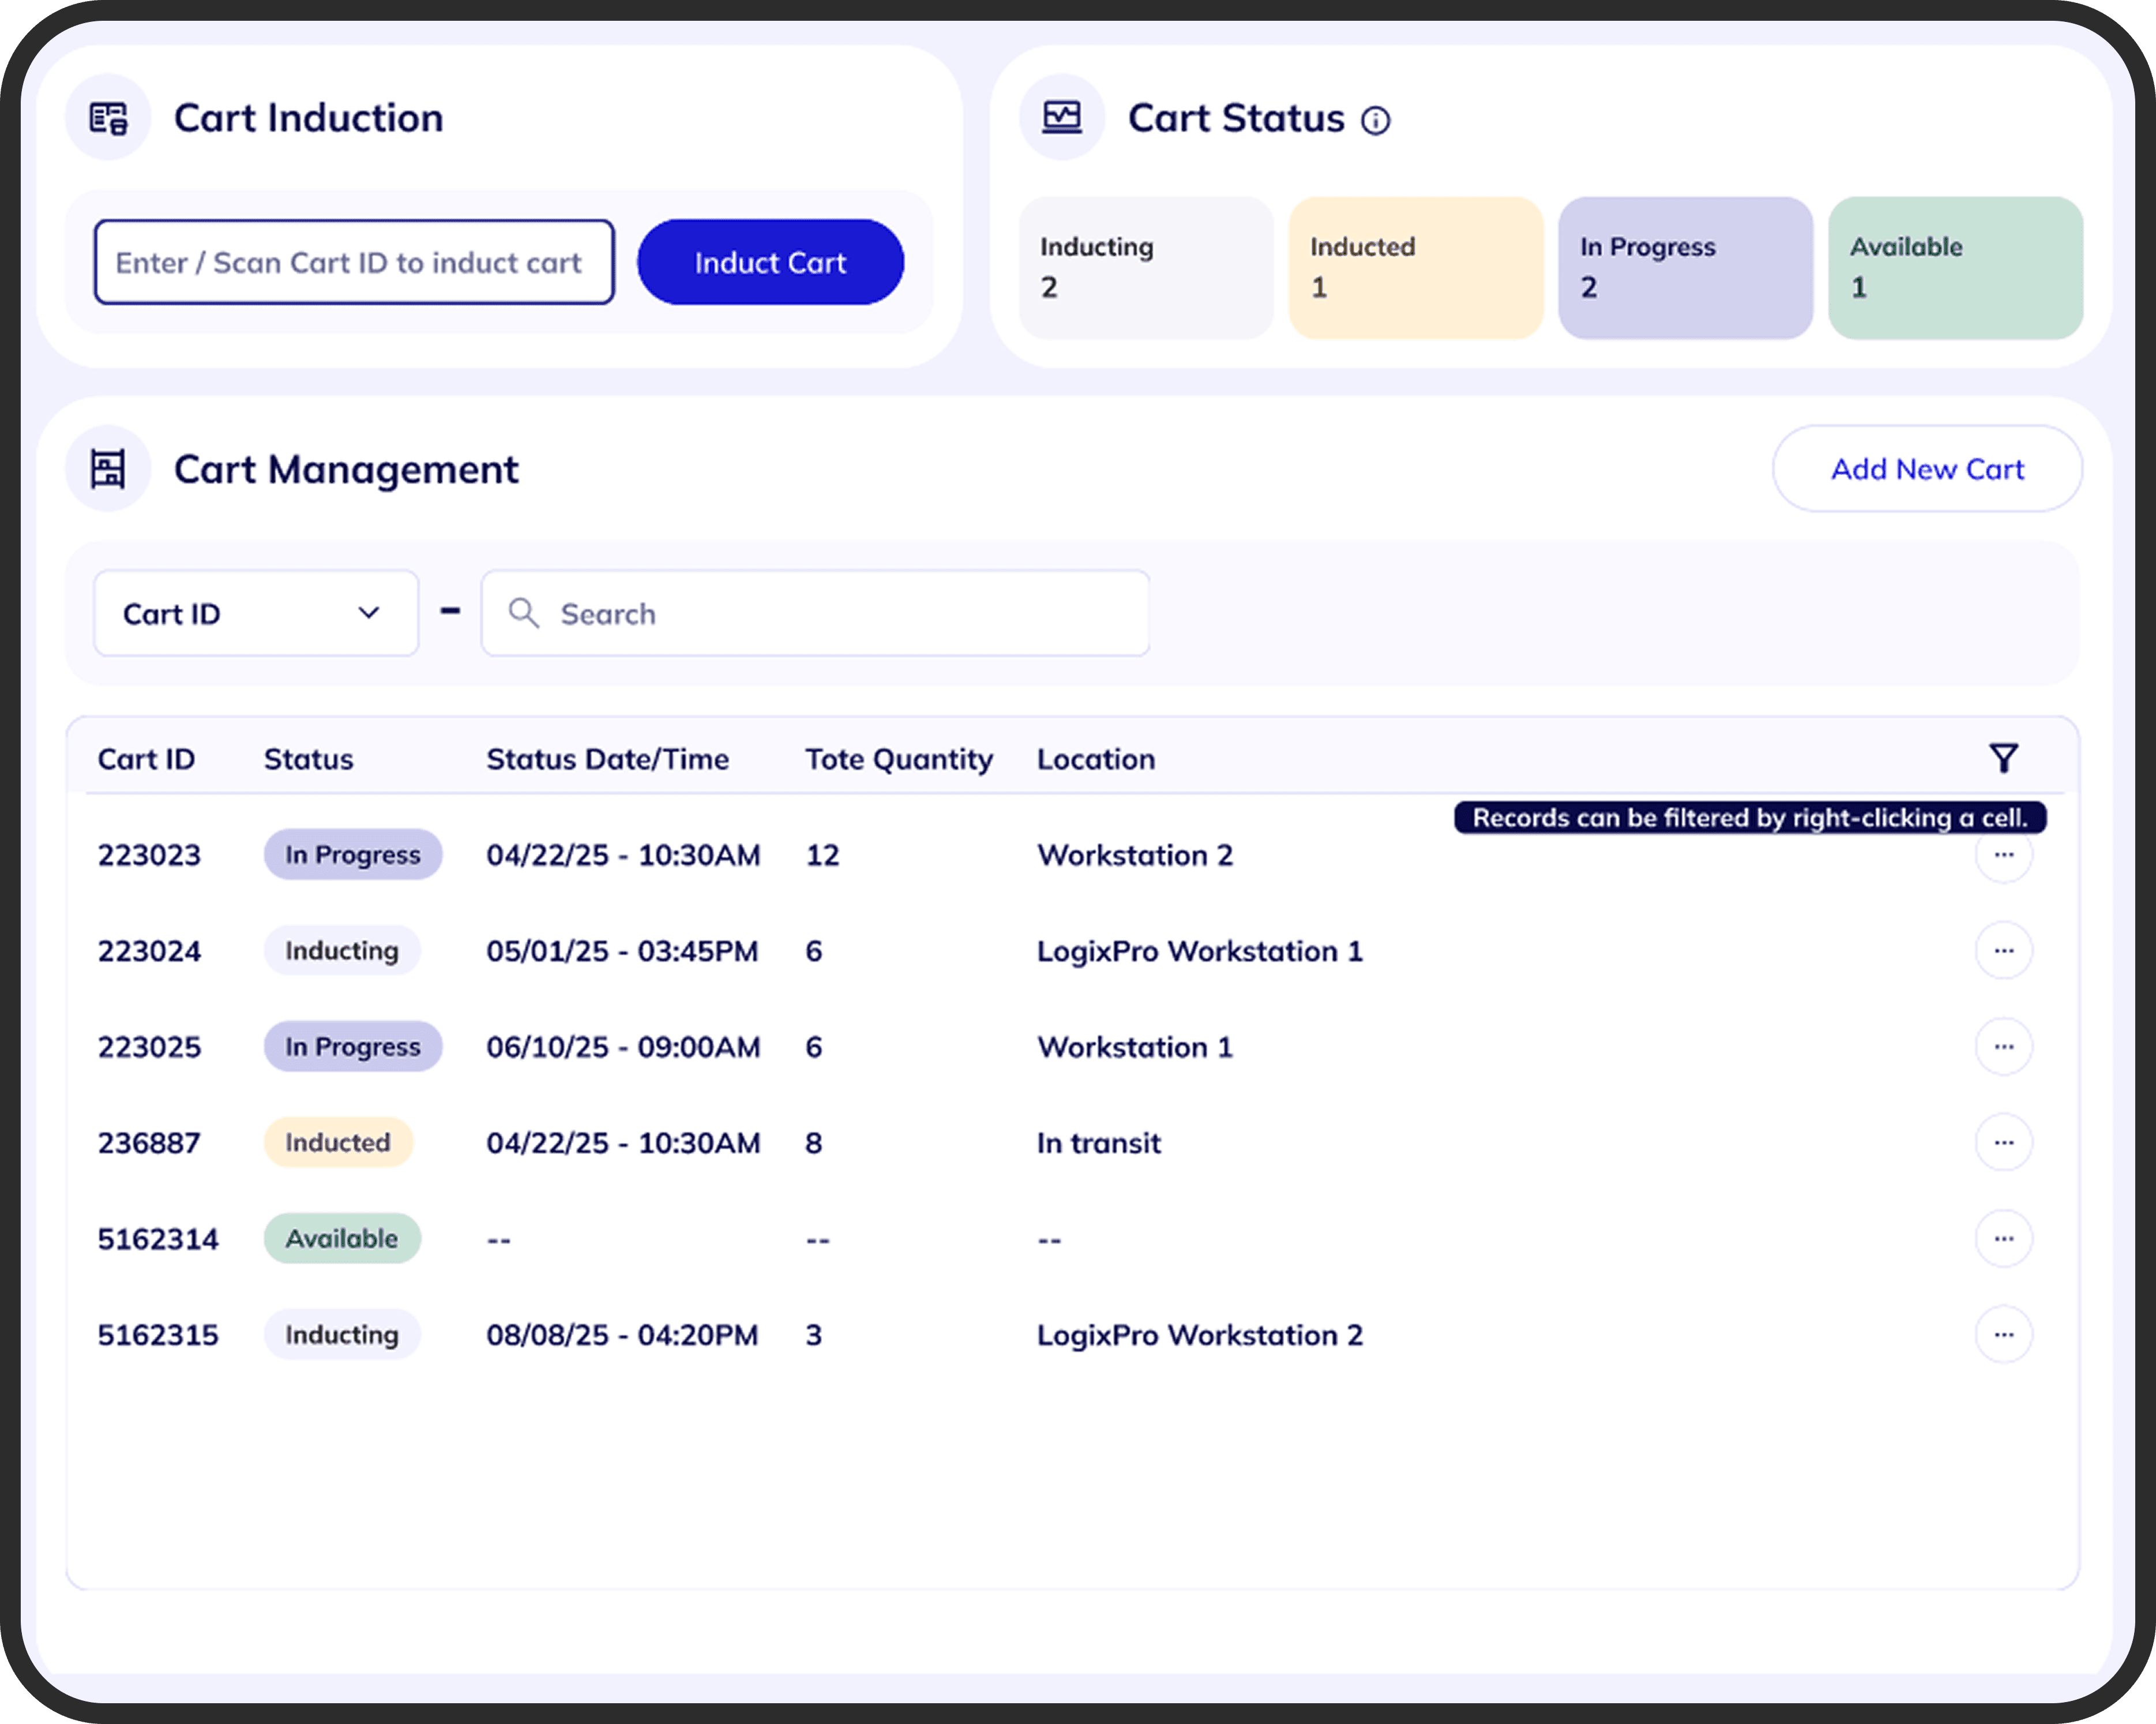Click cart ID 223024 cell
The width and height of the screenshot is (2156, 1724).
[149, 951]
